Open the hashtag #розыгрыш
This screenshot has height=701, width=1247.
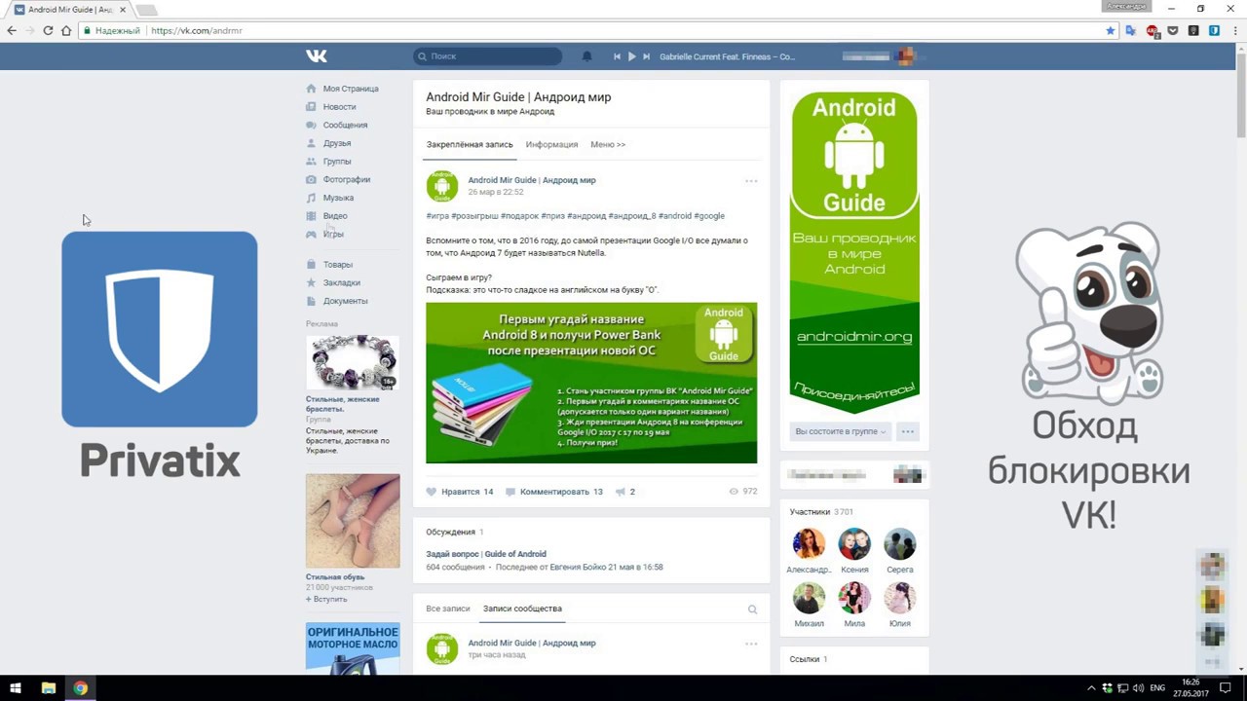click(x=474, y=216)
